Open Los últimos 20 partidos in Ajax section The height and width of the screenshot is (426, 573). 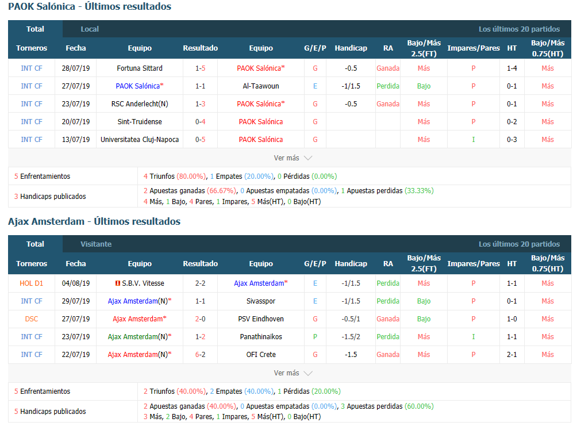coord(520,244)
